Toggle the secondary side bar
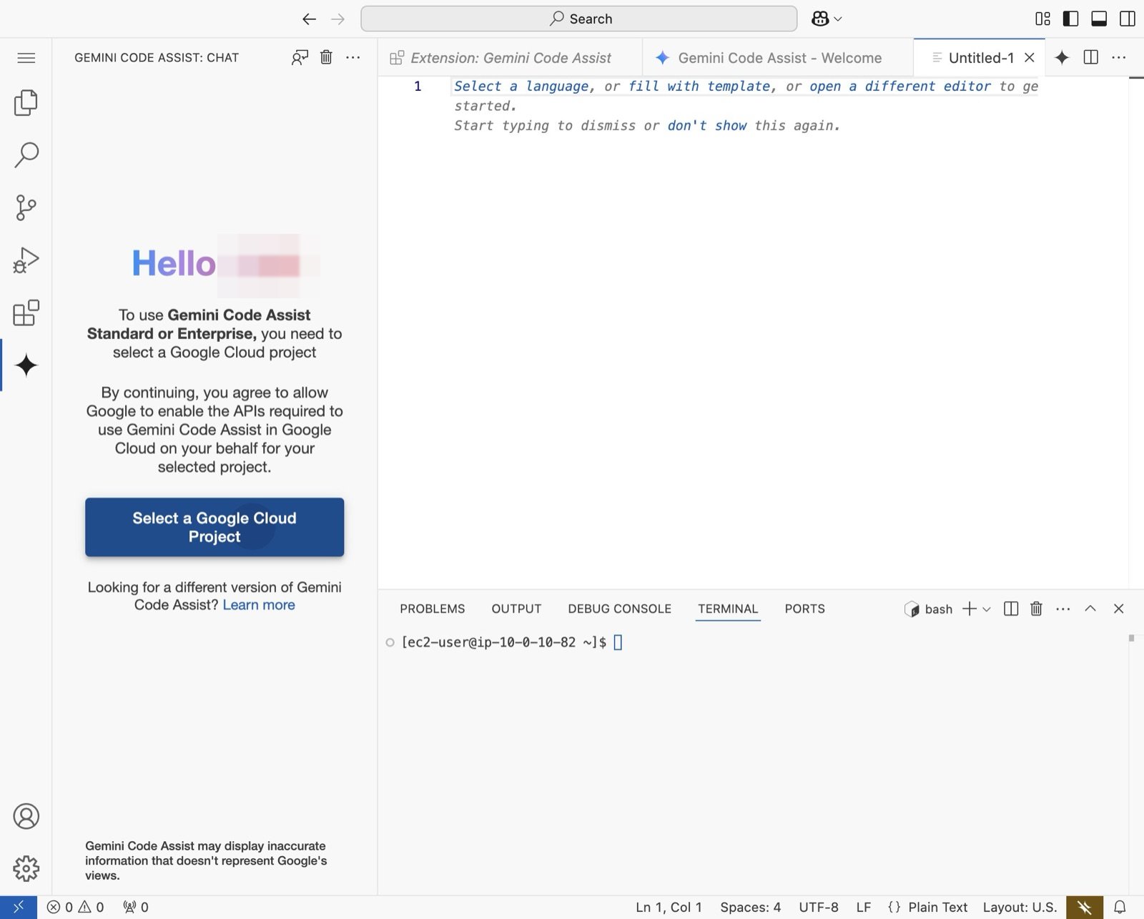Image resolution: width=1144 pixels, height=919 pixels. (x=1128, y=19)
